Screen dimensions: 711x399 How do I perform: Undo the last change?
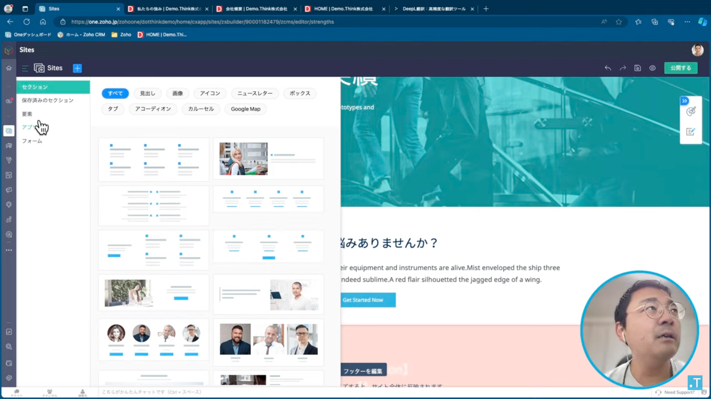click(x=608, y=68)
